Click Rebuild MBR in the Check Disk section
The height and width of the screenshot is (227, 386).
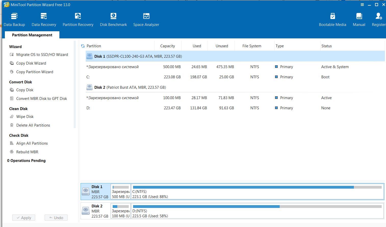pos(27,152)
